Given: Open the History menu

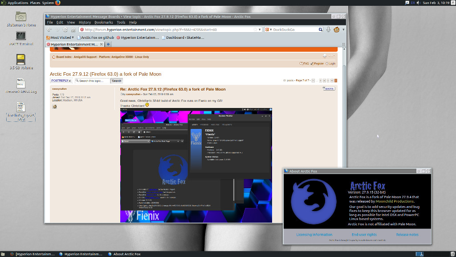Looking at the screenshot, I should 85,22.
